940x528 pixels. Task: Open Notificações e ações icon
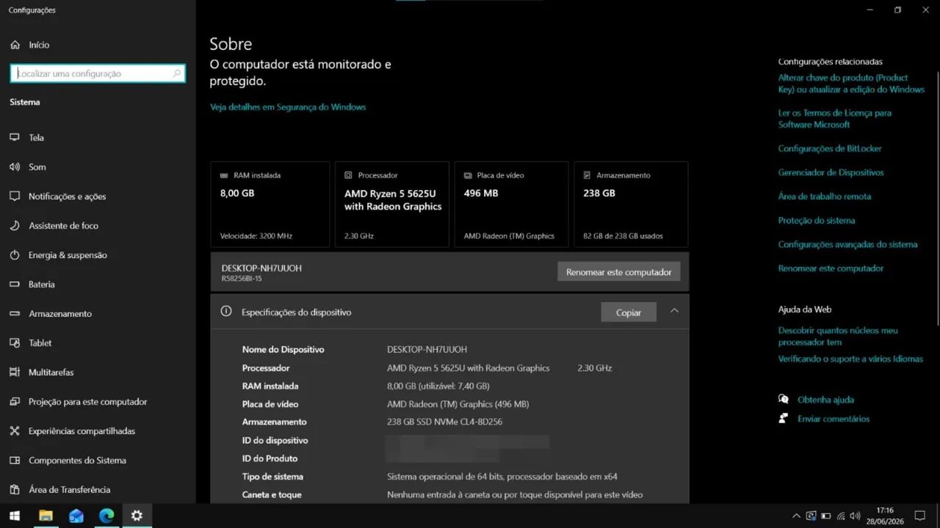15,196
